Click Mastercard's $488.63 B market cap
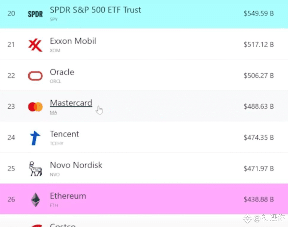This screenshot has width=288, height=227. [258, 107]
